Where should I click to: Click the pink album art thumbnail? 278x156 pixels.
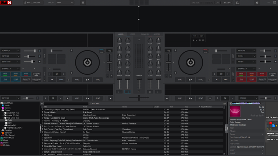(235, 111)
